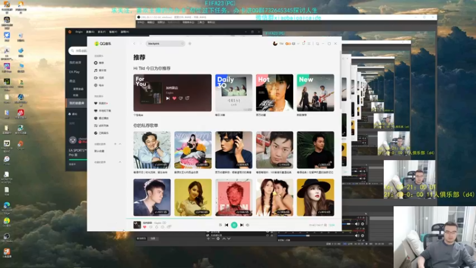
Task: Adjust volume using the speaker icon in player bar
Action: click(x=248, y=225)
